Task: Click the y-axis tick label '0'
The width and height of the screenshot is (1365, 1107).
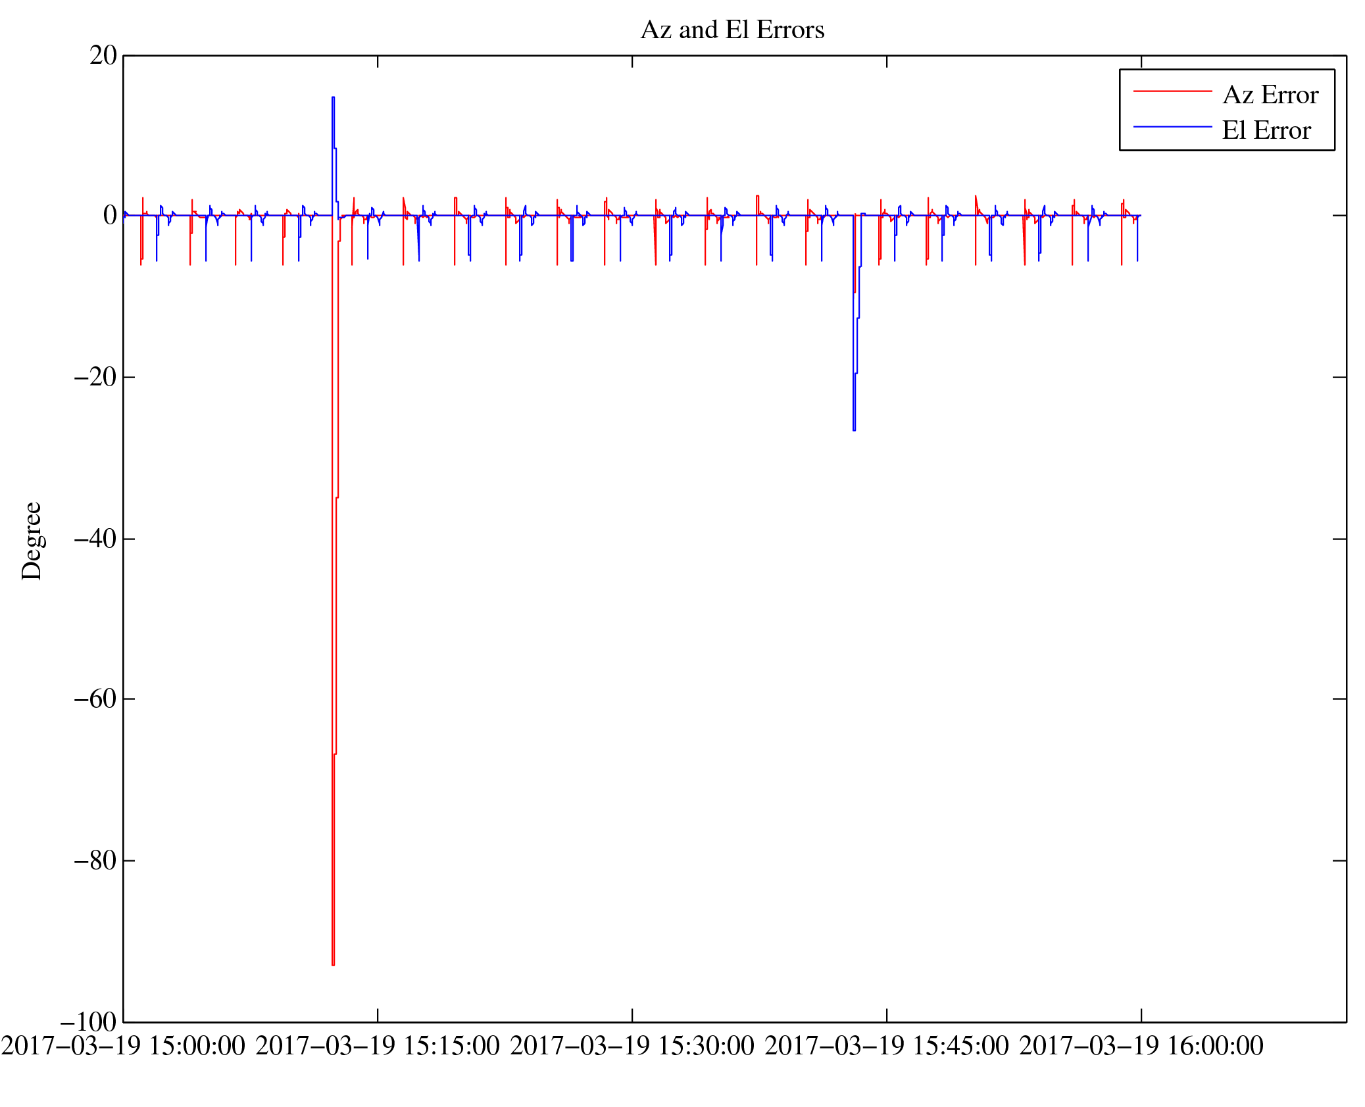Action: click(111, 215)
